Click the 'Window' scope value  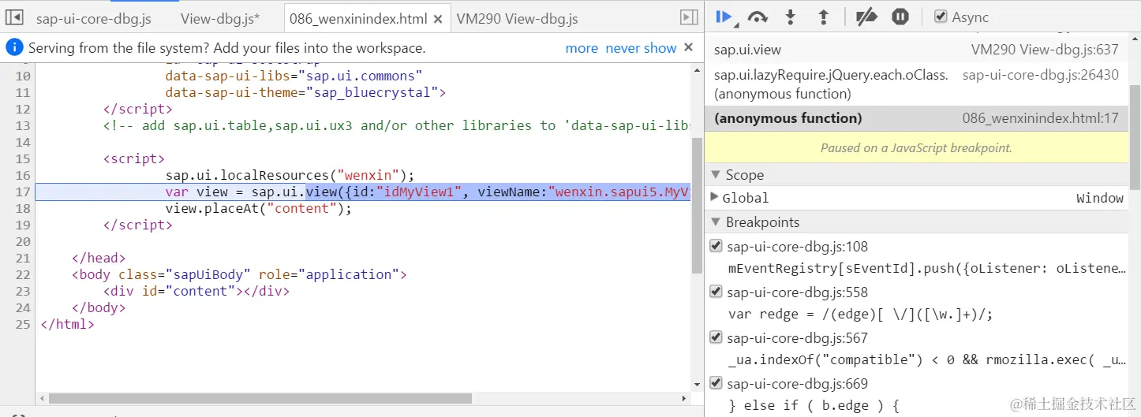(x=1099, y=198)
